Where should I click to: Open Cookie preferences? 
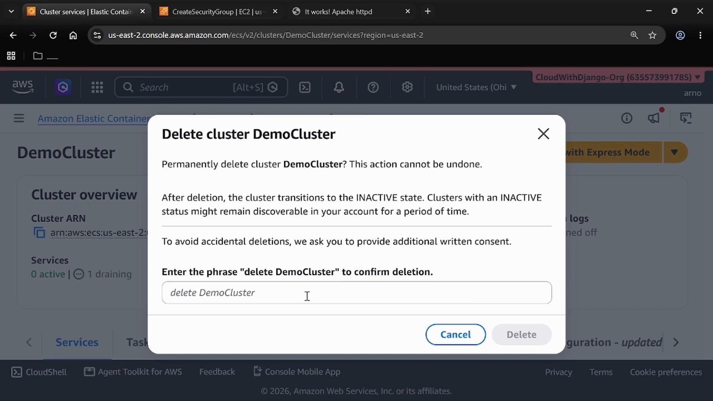[665, 372]
